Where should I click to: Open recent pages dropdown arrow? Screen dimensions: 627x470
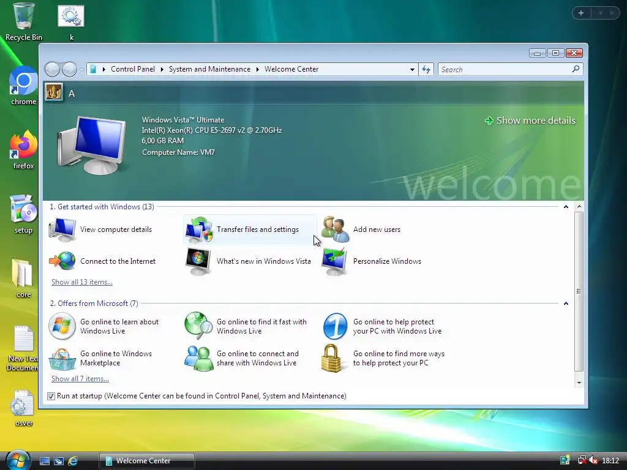(81, 70)
